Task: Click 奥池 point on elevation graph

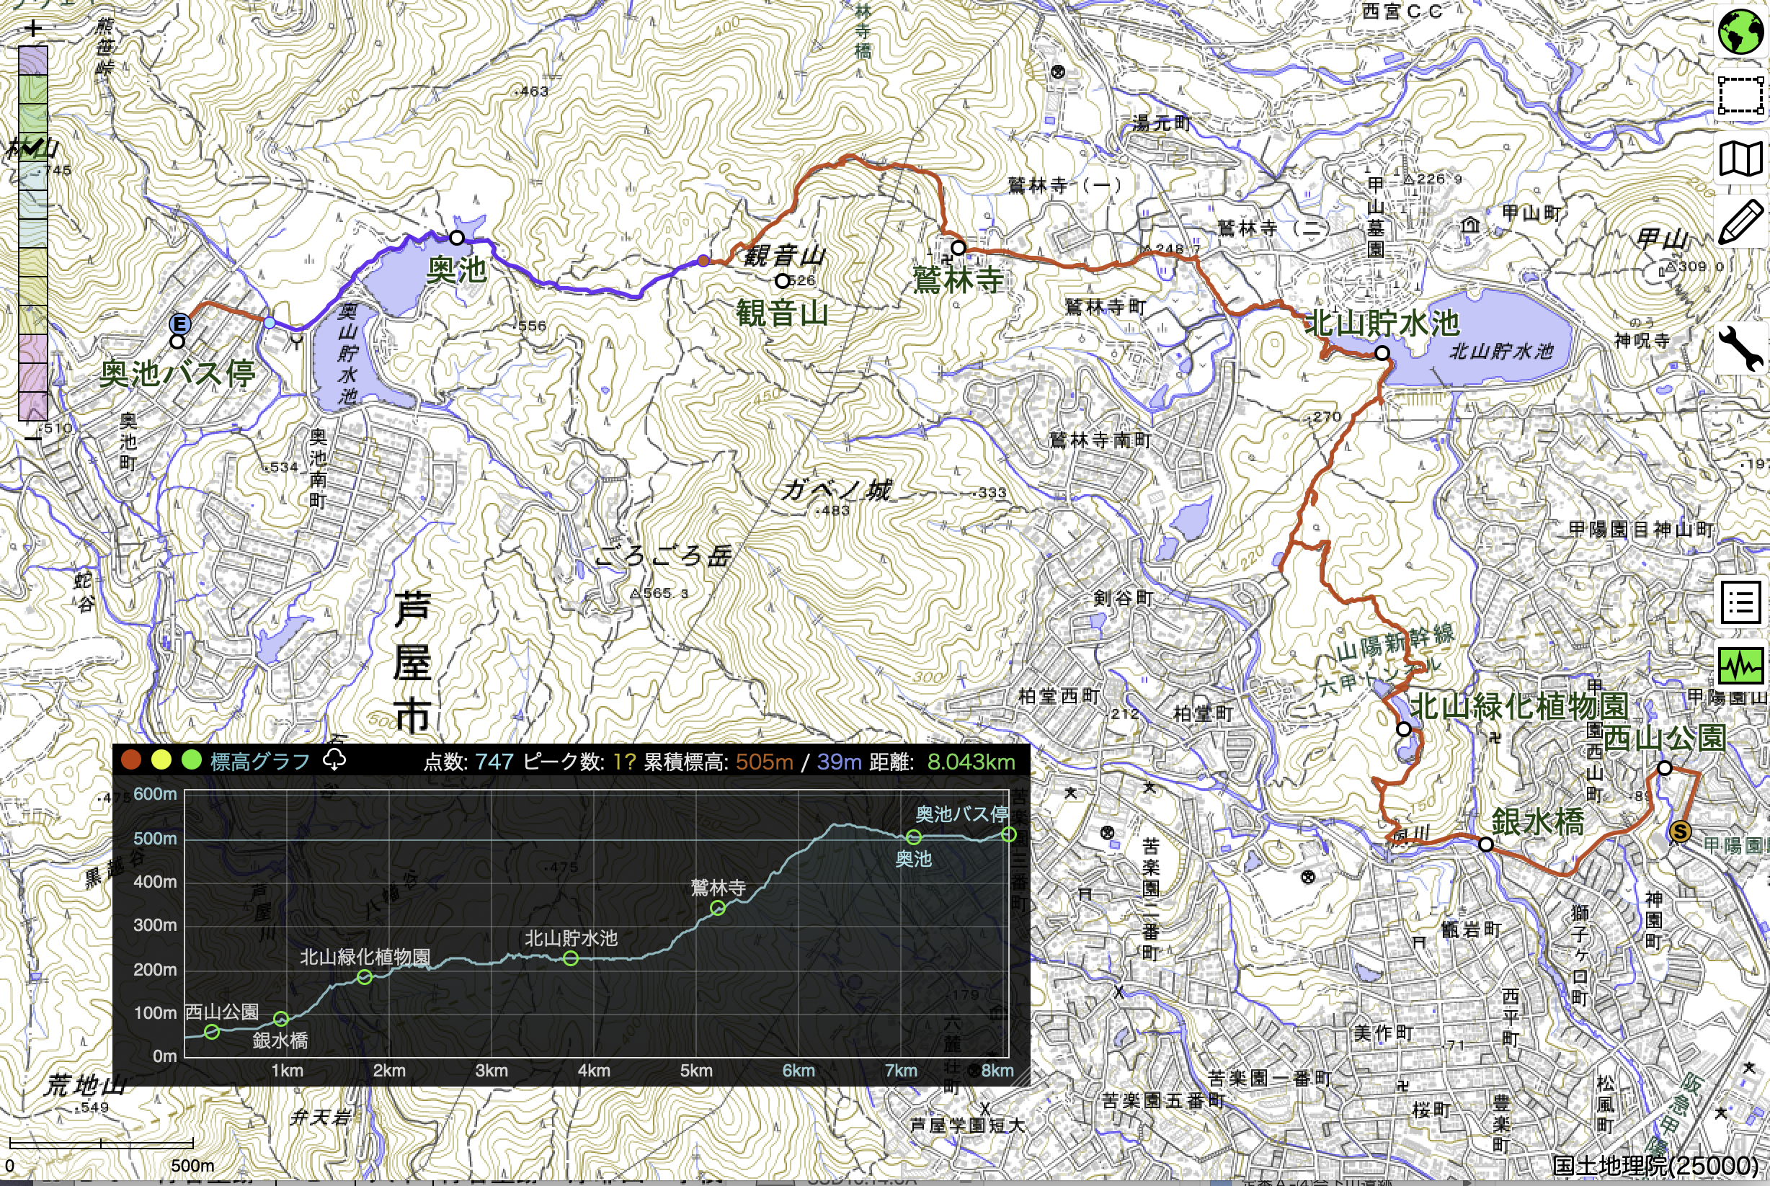Action: (914, 837)
